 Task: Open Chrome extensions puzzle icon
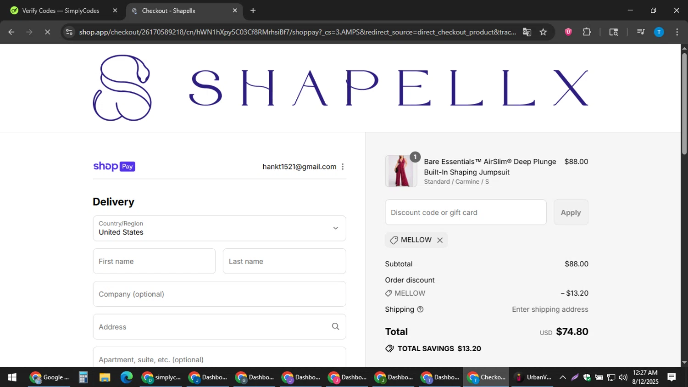[587, 32]
